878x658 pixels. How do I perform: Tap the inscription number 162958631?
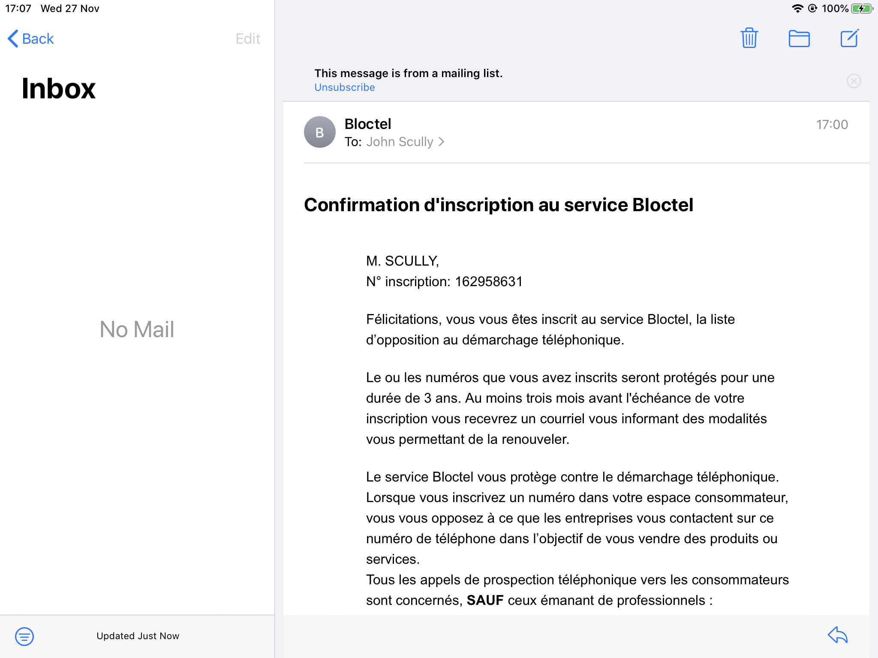tap(489, 281)
